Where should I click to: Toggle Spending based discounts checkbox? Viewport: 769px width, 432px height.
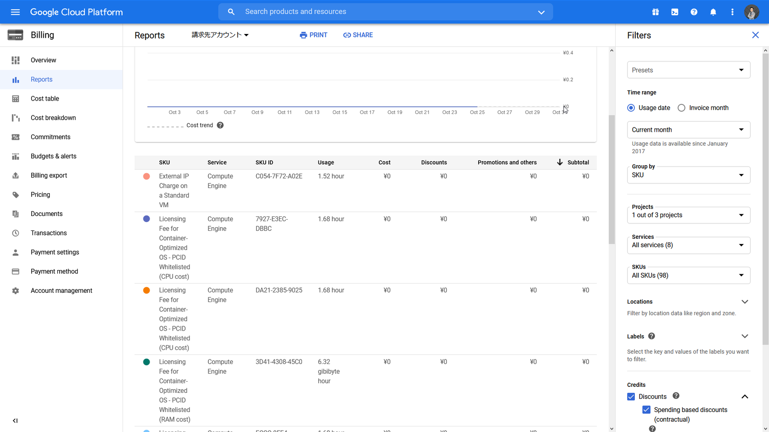coord(646,410)
